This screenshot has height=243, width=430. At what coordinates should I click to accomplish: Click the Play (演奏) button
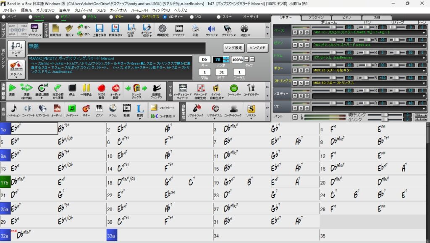12,90
